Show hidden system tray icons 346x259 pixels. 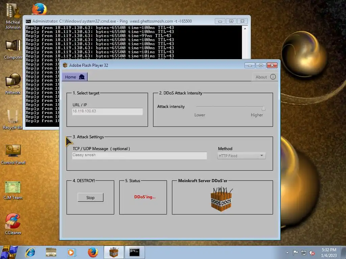(x=287, y=253)
